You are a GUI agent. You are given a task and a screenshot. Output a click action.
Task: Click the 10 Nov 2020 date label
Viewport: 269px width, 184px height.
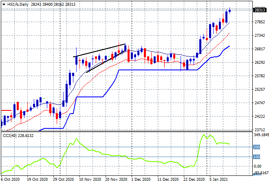(x=90, y=180)
